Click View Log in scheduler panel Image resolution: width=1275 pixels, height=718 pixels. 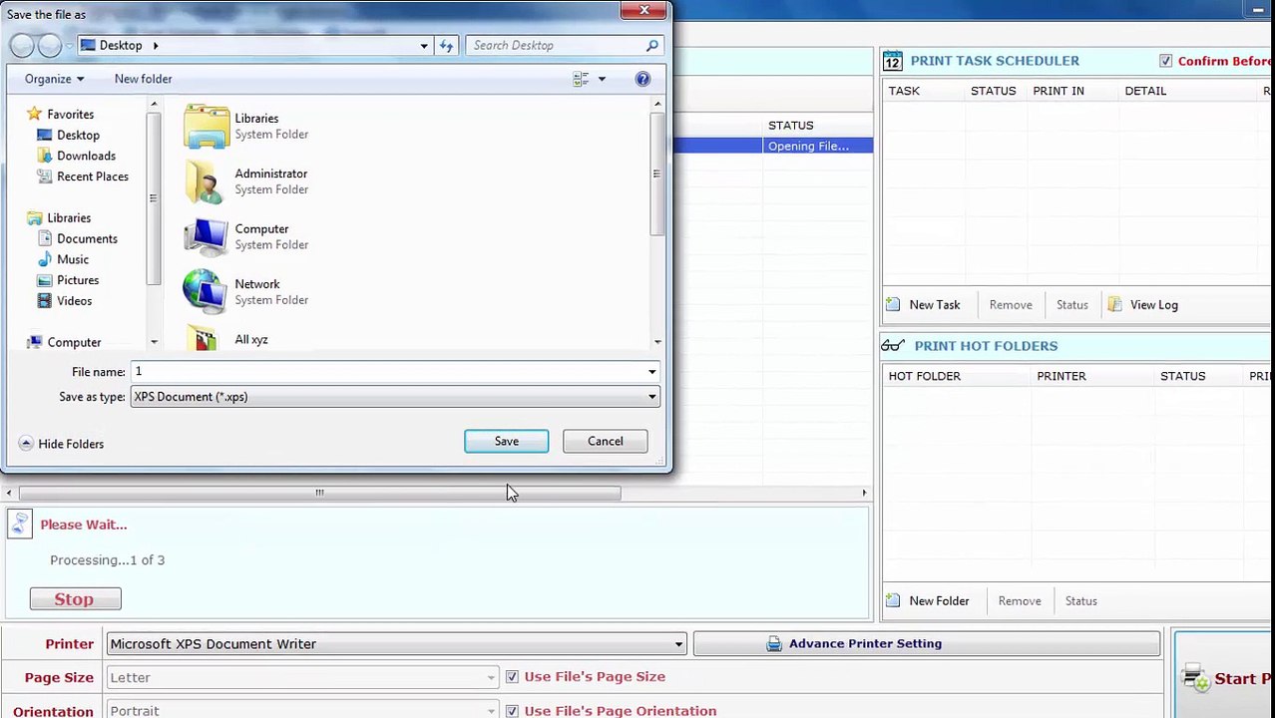1142,305
